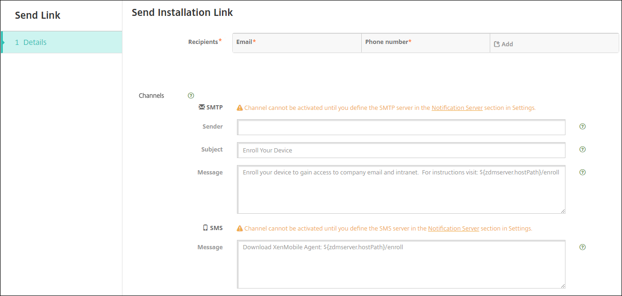Viewport: 622px width, 296px height.
Task: Click the SMS phone icon
Action: [x=205, y=228]
